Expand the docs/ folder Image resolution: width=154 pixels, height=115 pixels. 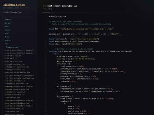click(x=7, y=26)
